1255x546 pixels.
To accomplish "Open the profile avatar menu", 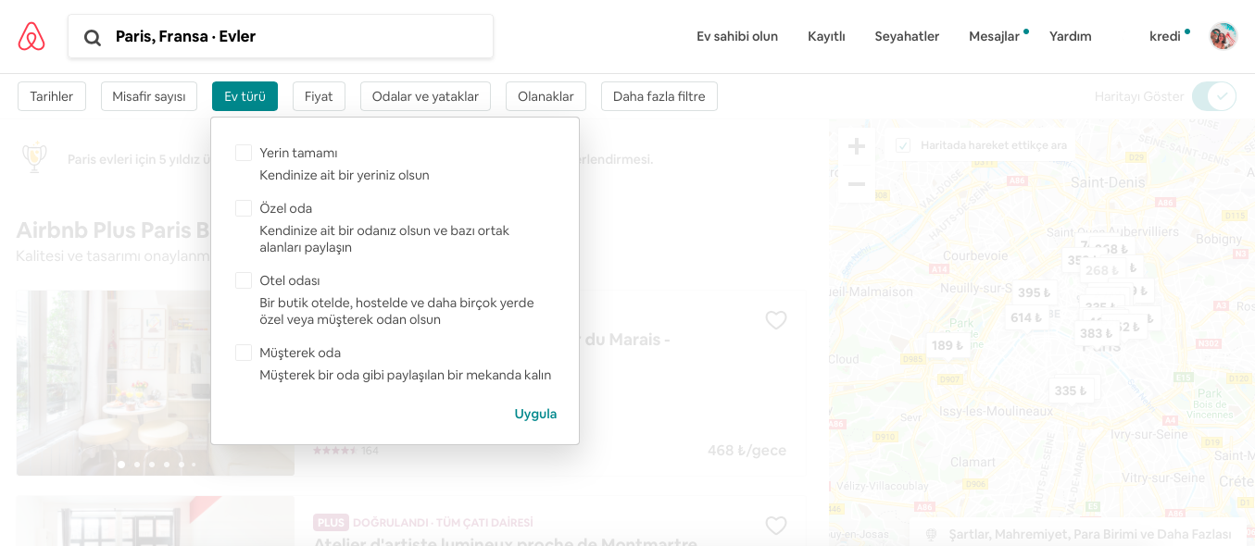I will (1224, 36).
